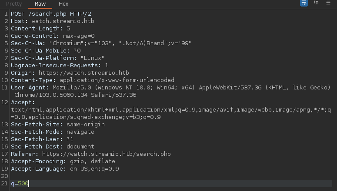Click the Sec-Ch-Ua-Platform "Linux" line
This screenshot has width=337, height=191.
click(x=57, y=58)
